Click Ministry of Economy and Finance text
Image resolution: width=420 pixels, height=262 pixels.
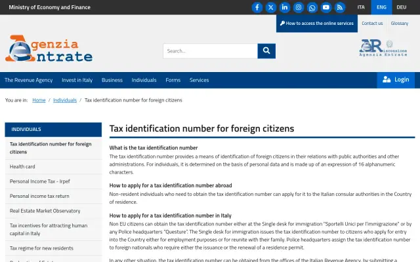[x=50, y=7]
